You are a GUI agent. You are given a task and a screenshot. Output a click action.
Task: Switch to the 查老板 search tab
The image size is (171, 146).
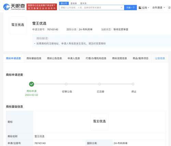click(x=74, y=3)
